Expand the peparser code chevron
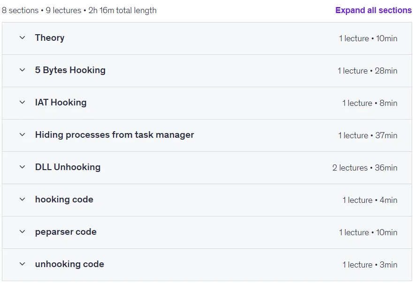The width and height of the screenshot is (414, 283). click(23, 232)
